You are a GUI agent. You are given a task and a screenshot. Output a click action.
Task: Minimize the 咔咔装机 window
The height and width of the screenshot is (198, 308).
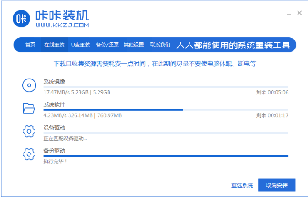(288, 14)
